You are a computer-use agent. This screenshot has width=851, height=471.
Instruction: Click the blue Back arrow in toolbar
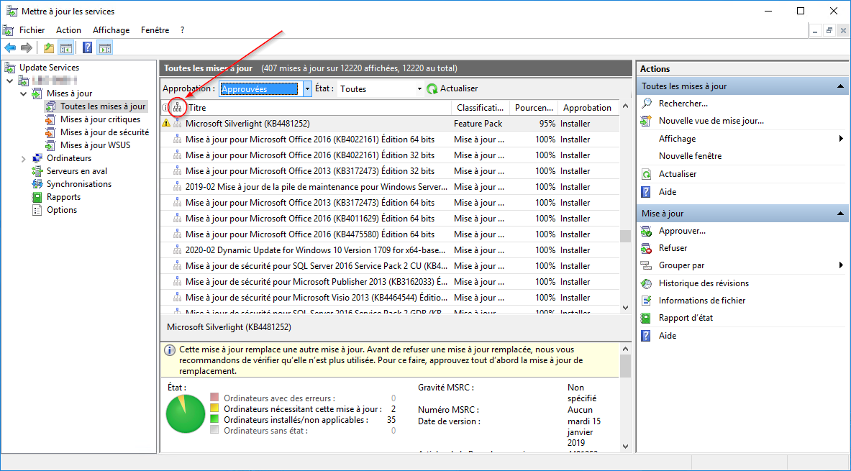(x=9, y=48)
